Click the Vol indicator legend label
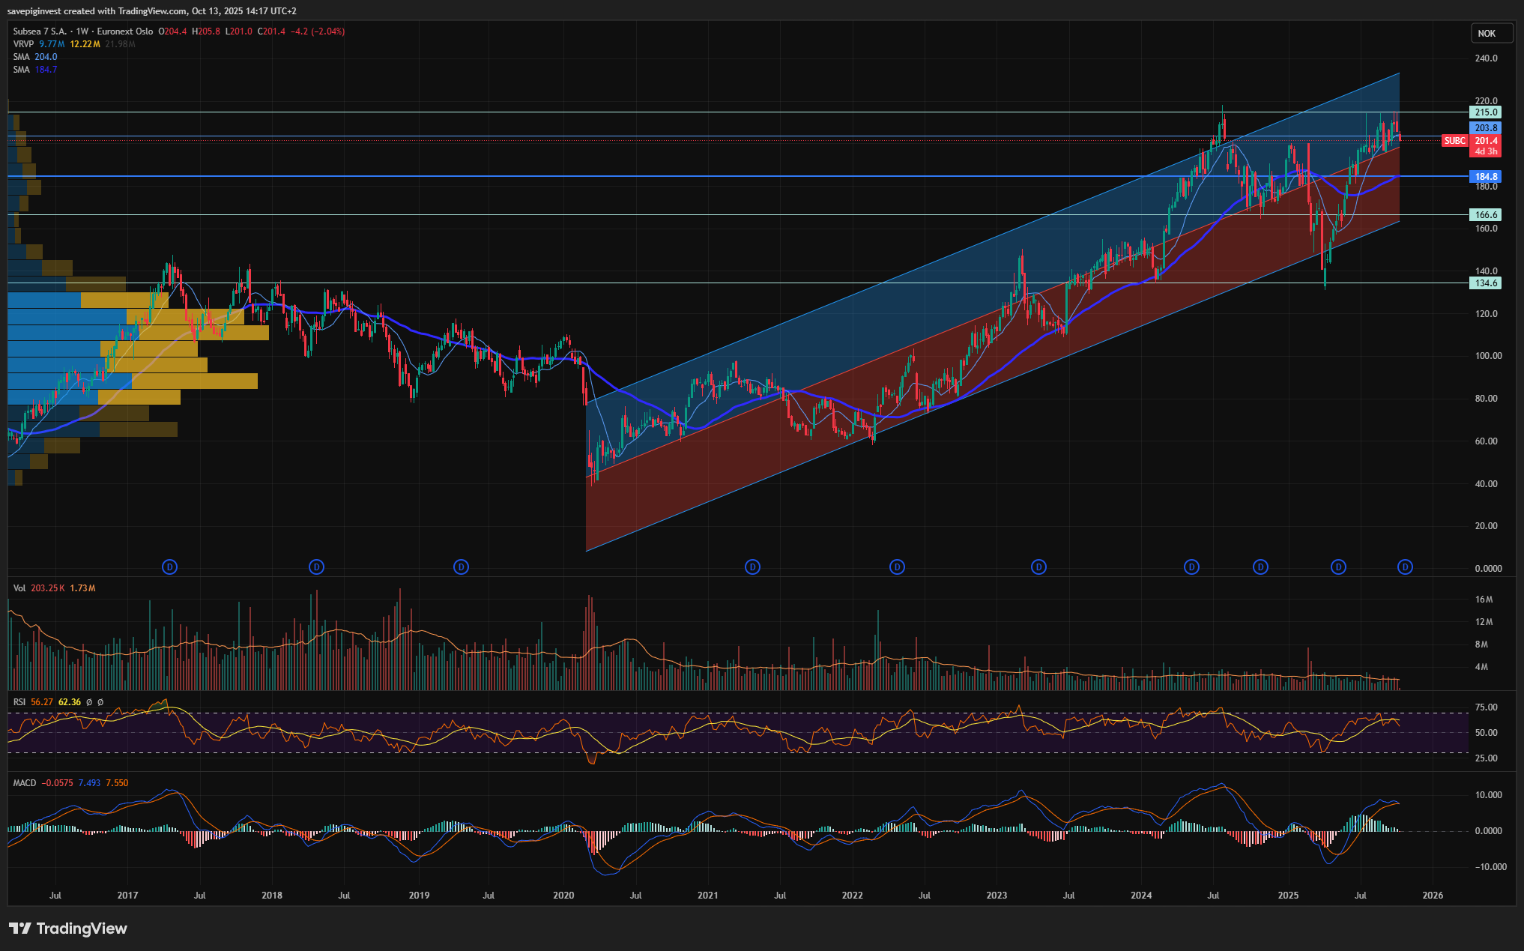The width and height of the screenshot is (1524, 951). [x=19, y=588]
